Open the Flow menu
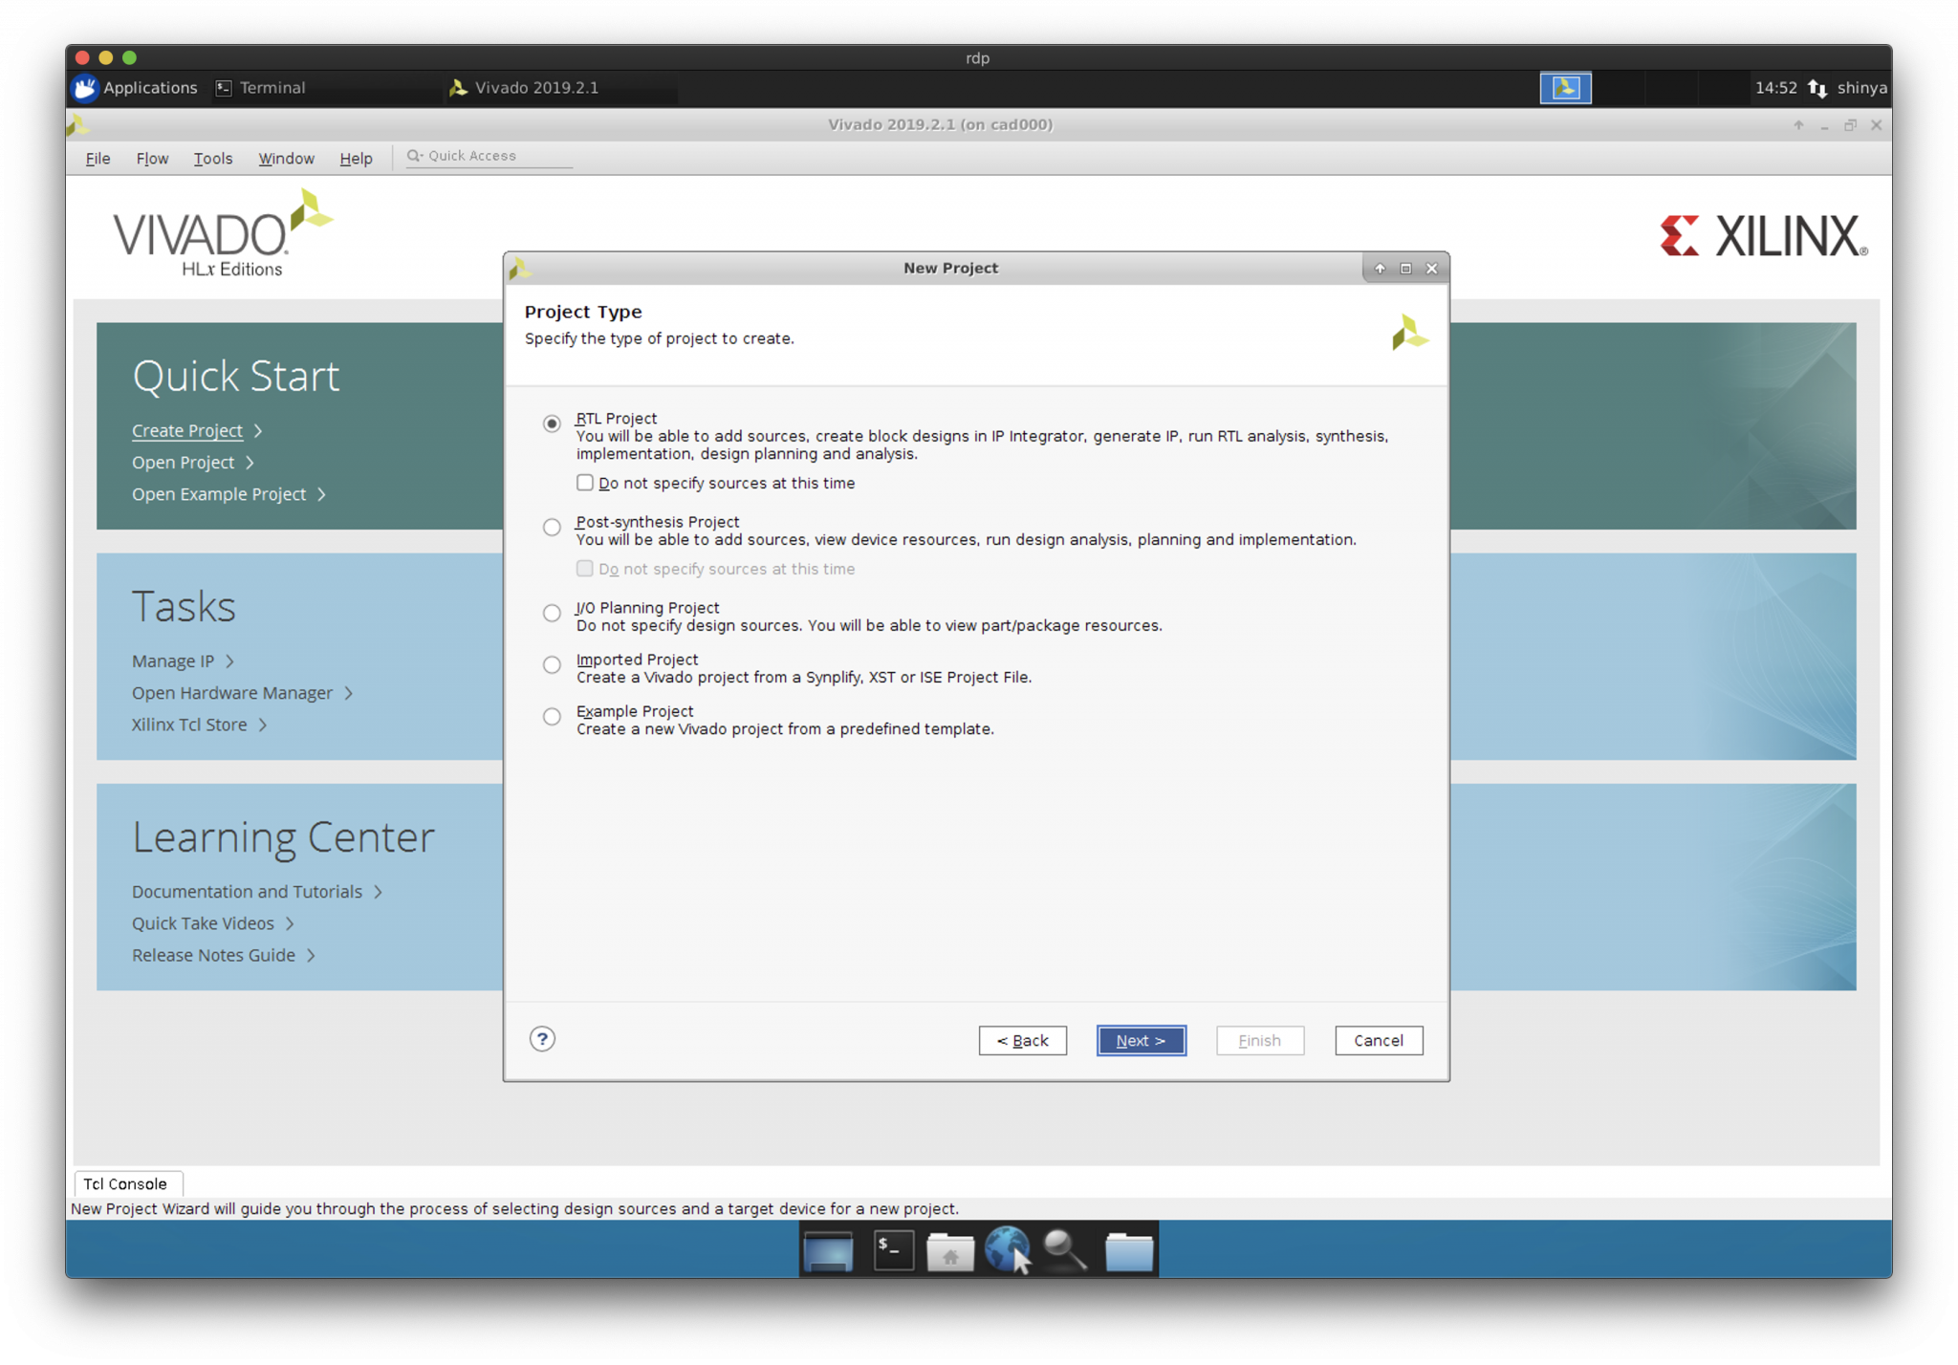 152,159
